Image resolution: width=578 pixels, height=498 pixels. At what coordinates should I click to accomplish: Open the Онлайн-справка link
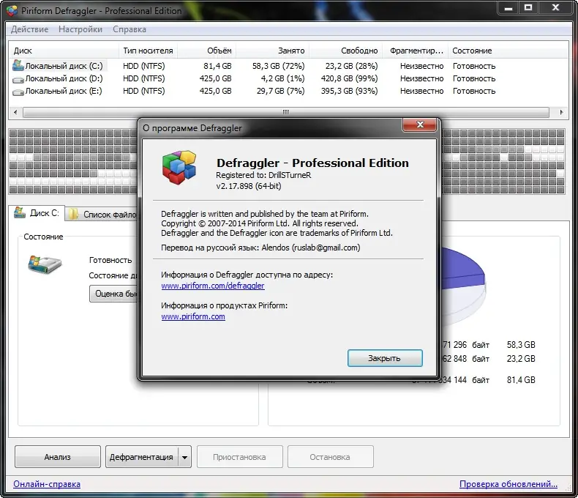coord(47,483)
